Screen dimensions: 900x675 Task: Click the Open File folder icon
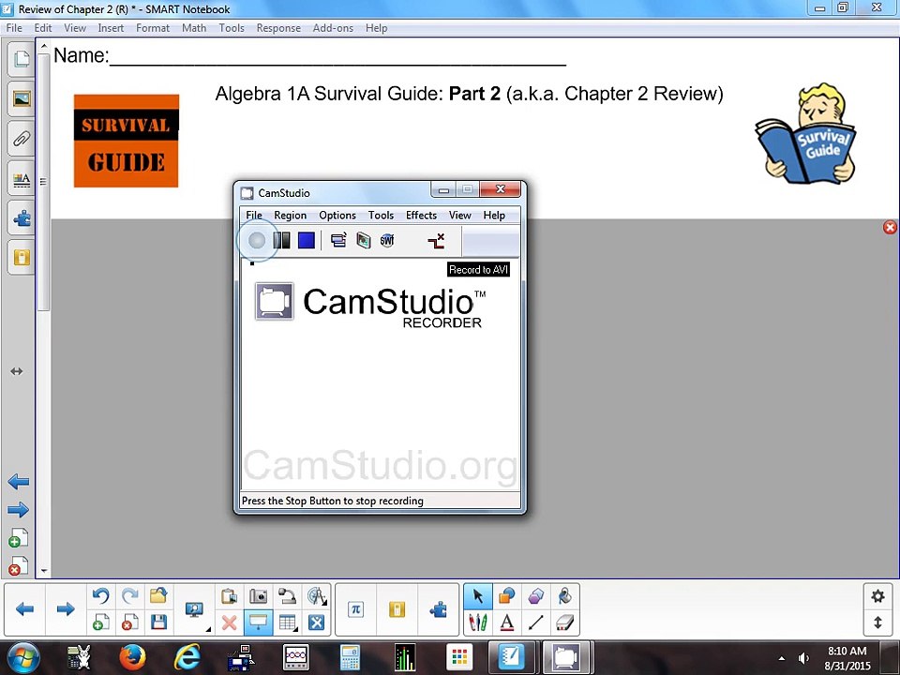[158, 596]
